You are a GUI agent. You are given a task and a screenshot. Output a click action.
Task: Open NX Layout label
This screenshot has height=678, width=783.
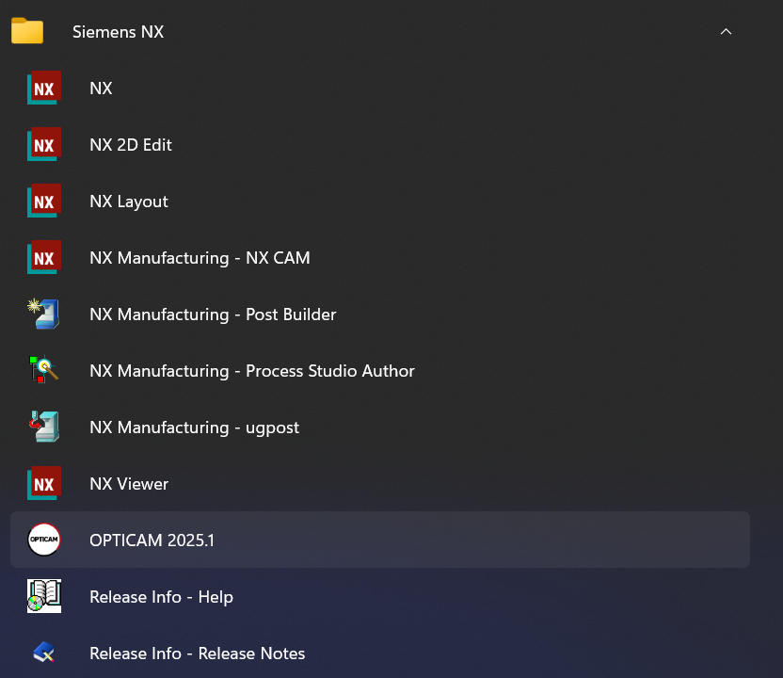pyautogui.click(x=129, y=202)
